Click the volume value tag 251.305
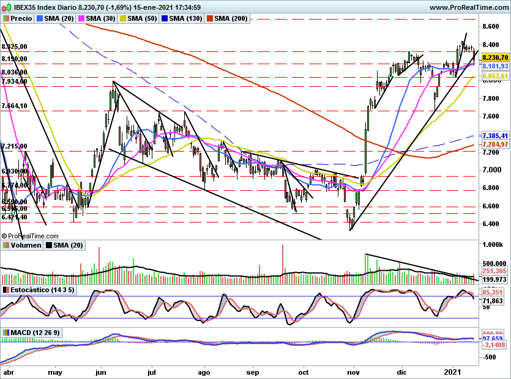The image size is (511, 379). pyautogui.click(x=494, y=271)
